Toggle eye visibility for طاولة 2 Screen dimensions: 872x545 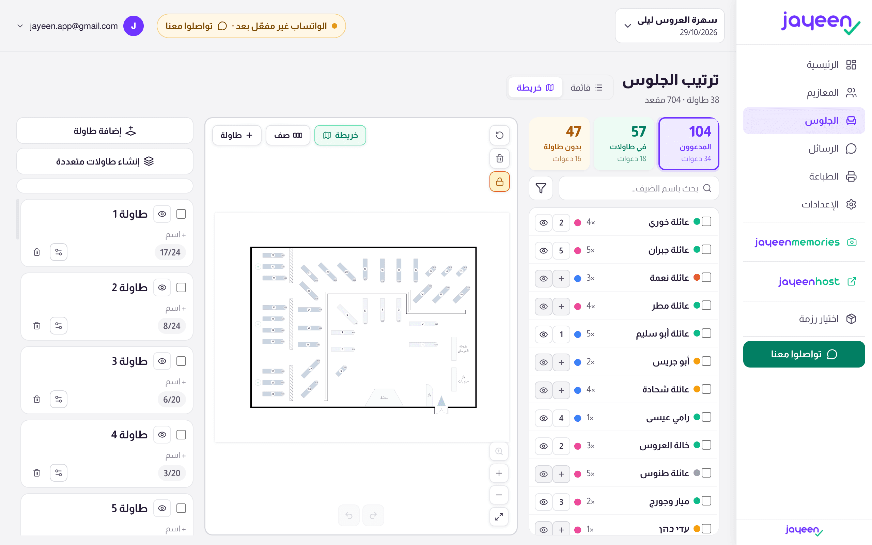pos(162,287)
